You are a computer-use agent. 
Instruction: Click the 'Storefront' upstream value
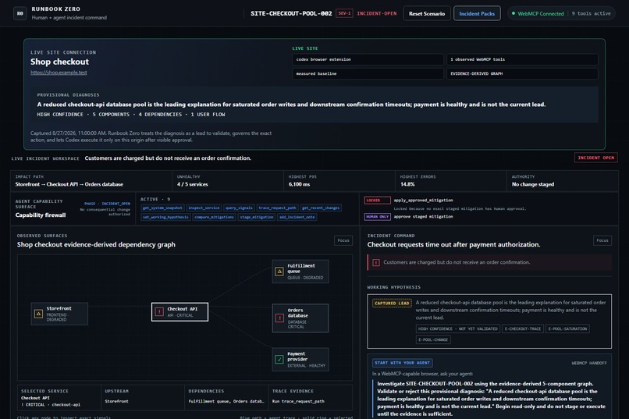(x=117, y=401)
